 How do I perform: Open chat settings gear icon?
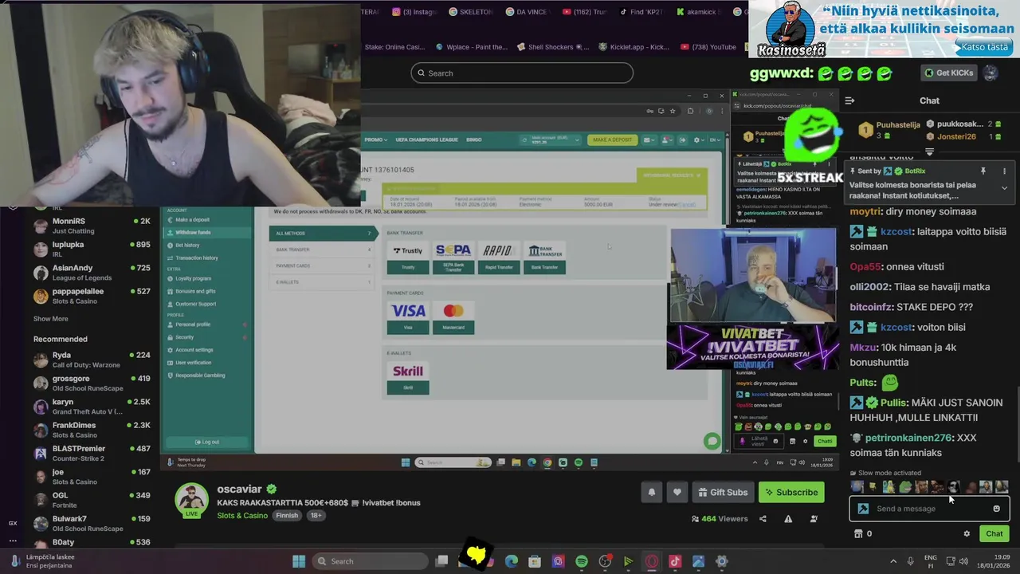pyautogui.click(x=967, y=534)
